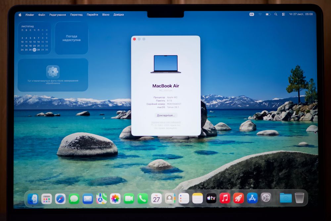This screenshot has width=331, height=221.
Task: Click the MacBook Air title text
Action: point(166,86)
